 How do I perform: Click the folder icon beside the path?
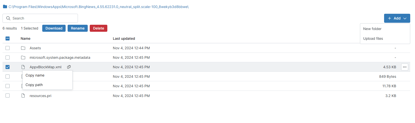pos(5,6)
